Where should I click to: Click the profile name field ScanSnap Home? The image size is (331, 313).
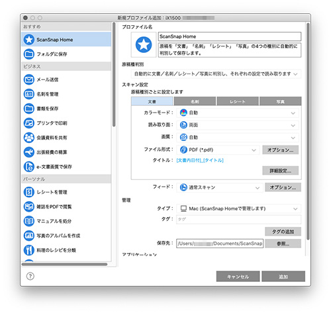click(x=230, y=36)
